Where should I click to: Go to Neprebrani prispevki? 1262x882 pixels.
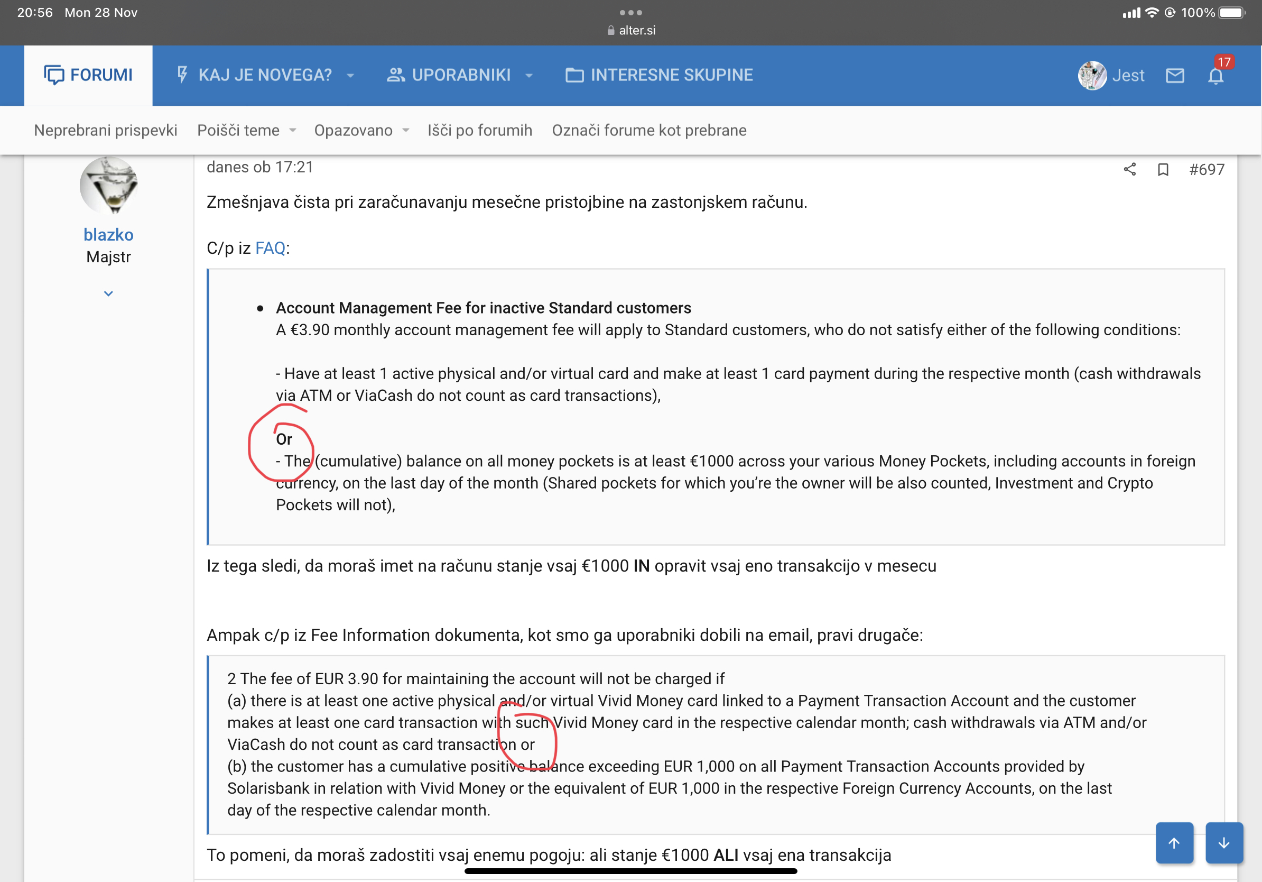pyautogui.click(x=106, y=130)
